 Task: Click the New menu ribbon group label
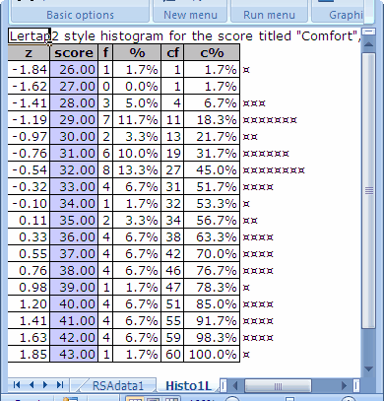pos(190,15)
